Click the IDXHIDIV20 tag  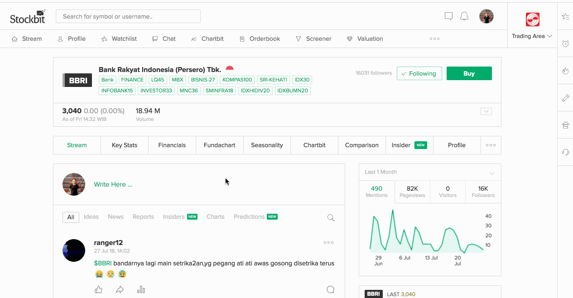(x=255, y=91)
